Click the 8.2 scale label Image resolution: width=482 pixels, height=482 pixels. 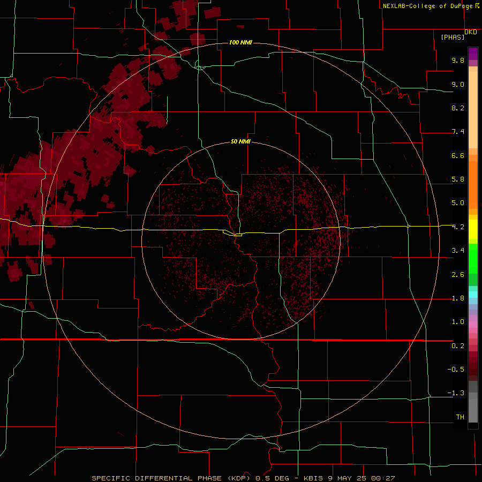pyautogui.click(x=458, y=108)
